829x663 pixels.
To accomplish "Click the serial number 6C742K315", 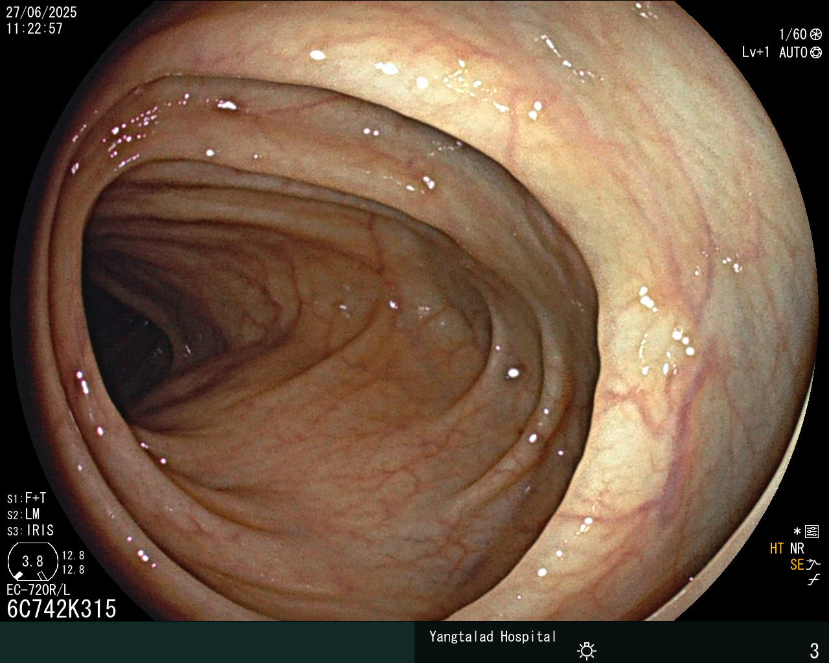I will (62, 609).
